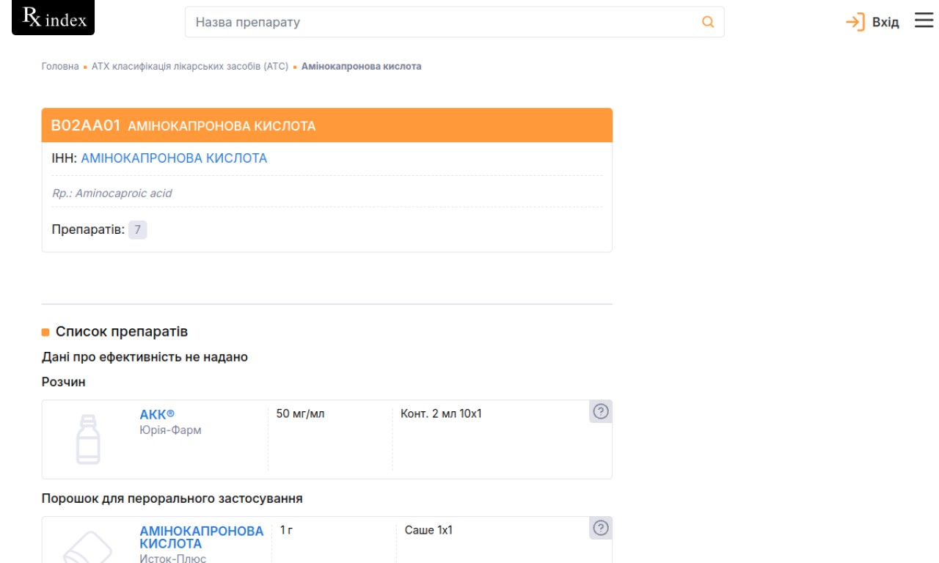Click the Список препаратів heading

(122, 331)
